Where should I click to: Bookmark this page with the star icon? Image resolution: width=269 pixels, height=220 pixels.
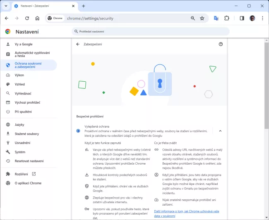click(202, 18)
